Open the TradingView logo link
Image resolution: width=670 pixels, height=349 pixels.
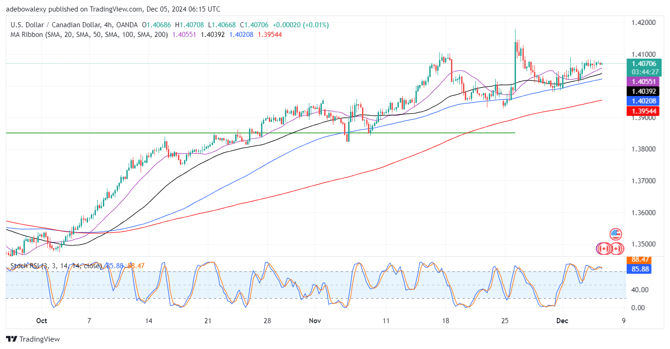pyautogui.click(x=33, y=339)
